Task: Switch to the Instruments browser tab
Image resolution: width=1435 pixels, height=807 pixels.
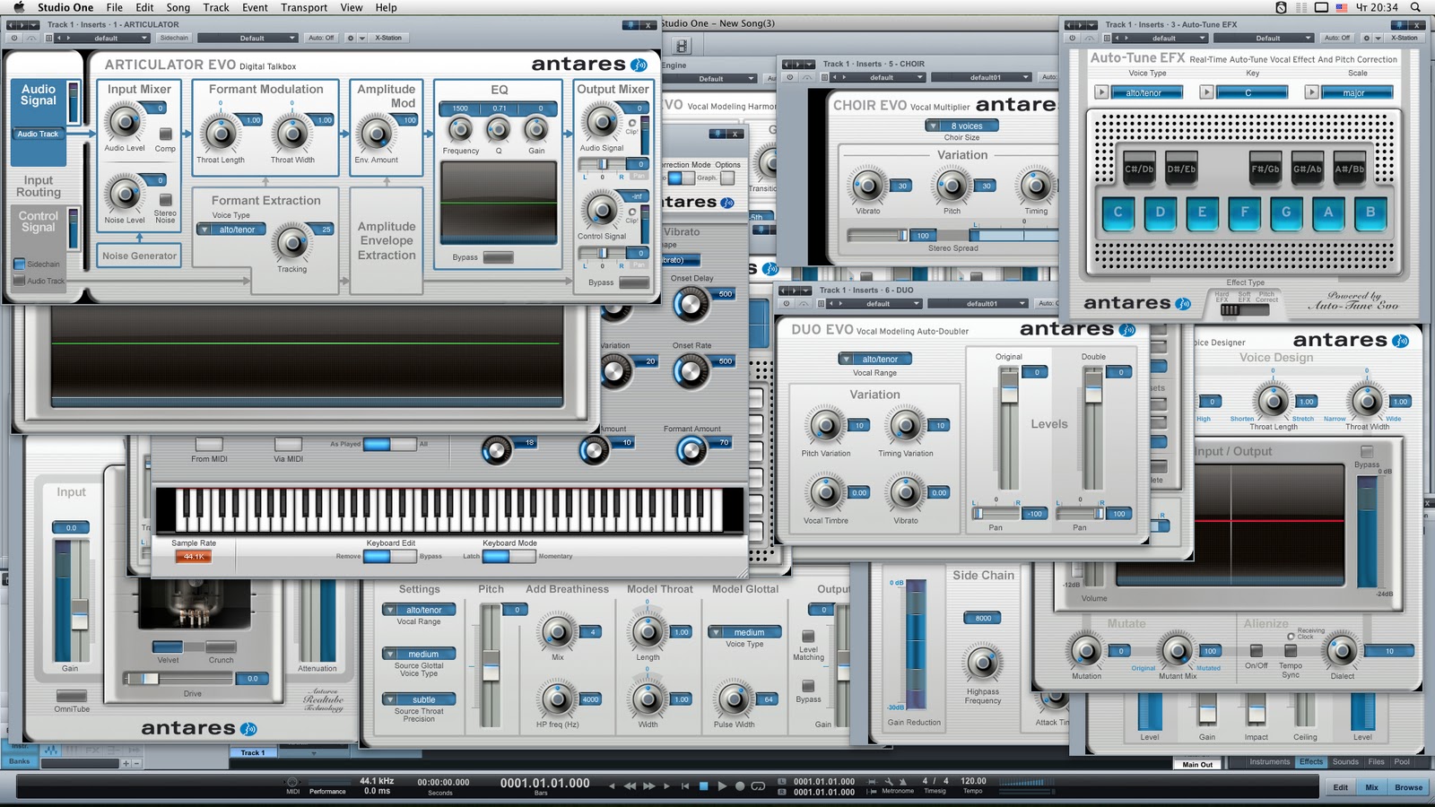Action: (x=1270, y=761)
